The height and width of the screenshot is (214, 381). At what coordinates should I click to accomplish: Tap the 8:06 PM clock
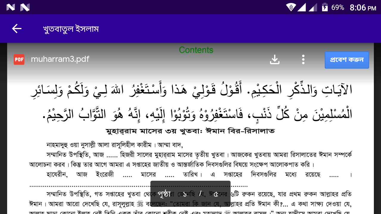(x=363, y=7)
